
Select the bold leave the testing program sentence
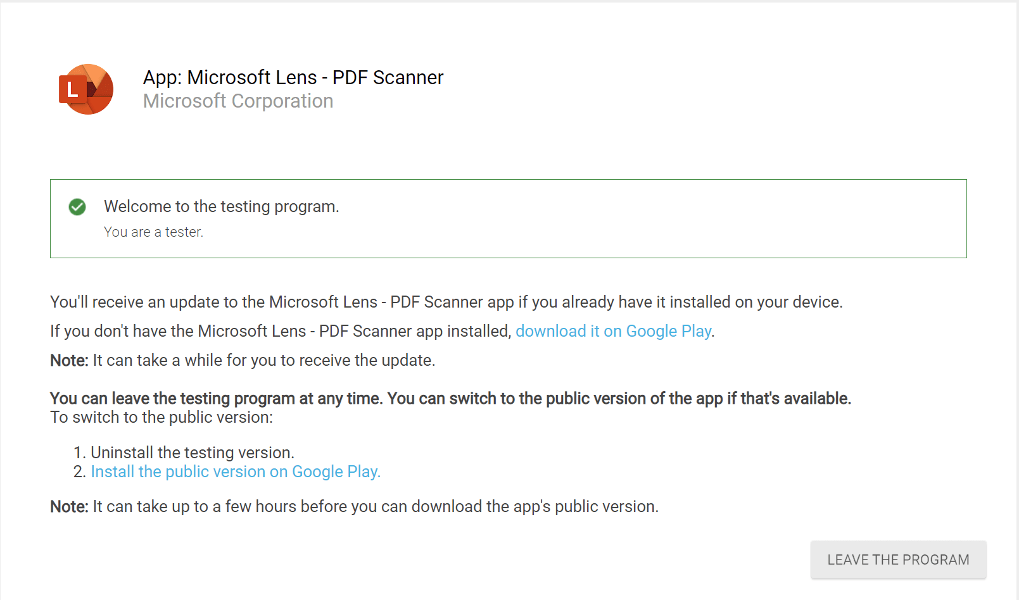click(x=450, y=398)
